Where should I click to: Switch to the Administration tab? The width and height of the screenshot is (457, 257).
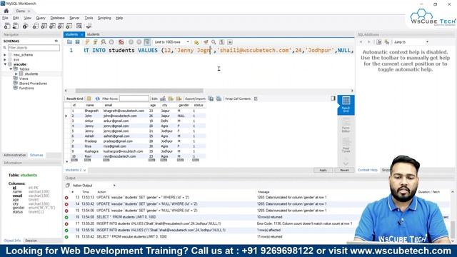click(x=15, y=155)
